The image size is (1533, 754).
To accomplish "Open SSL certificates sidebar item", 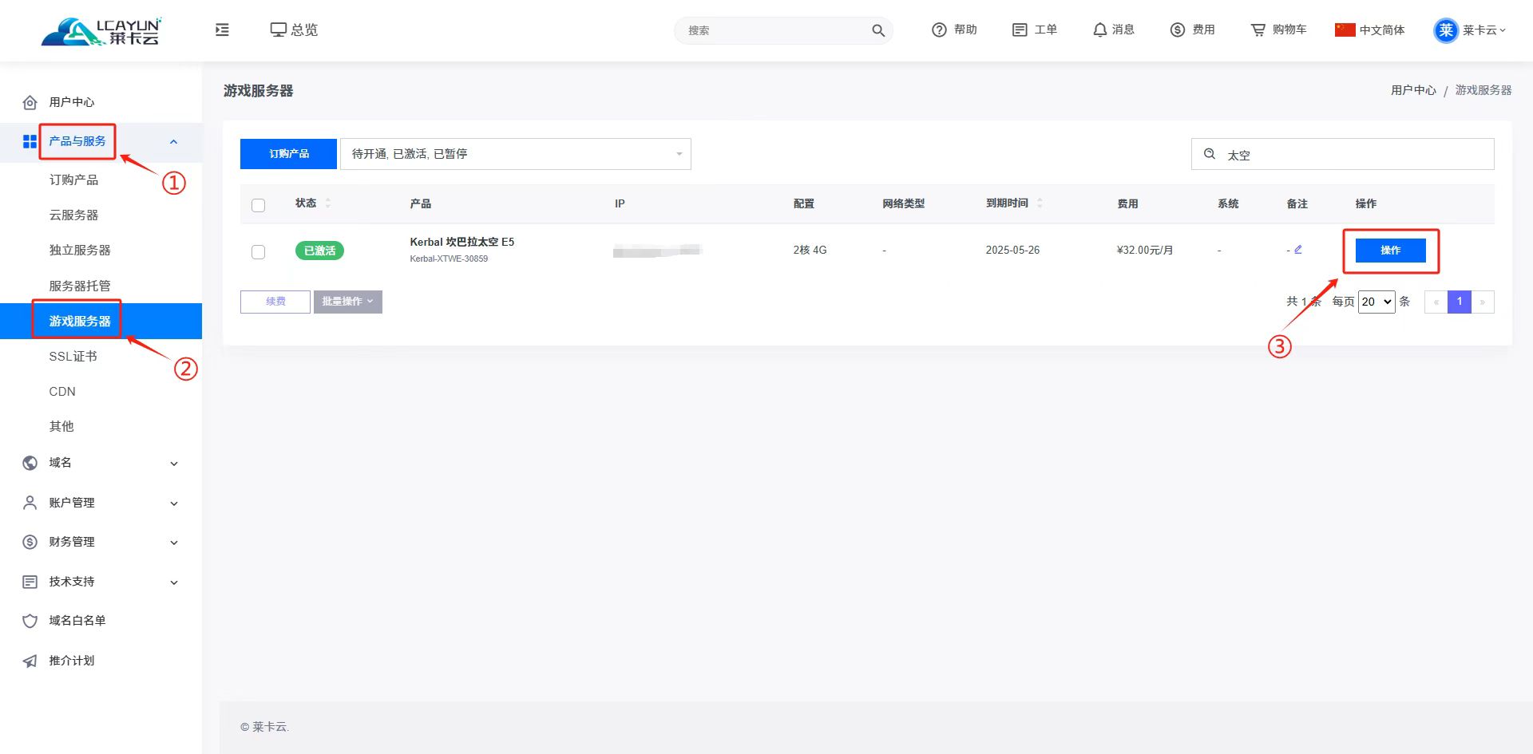I will [x=73, y=357].
